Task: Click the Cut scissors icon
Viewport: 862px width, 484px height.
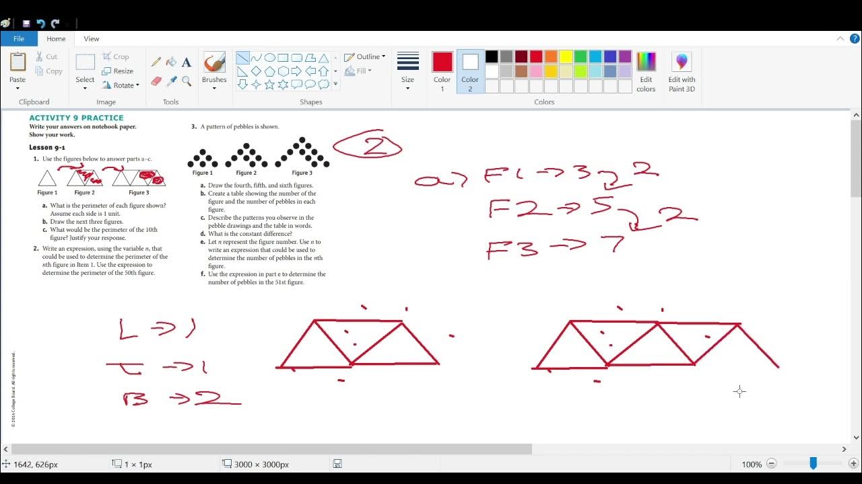Action: tap(39, 56)
